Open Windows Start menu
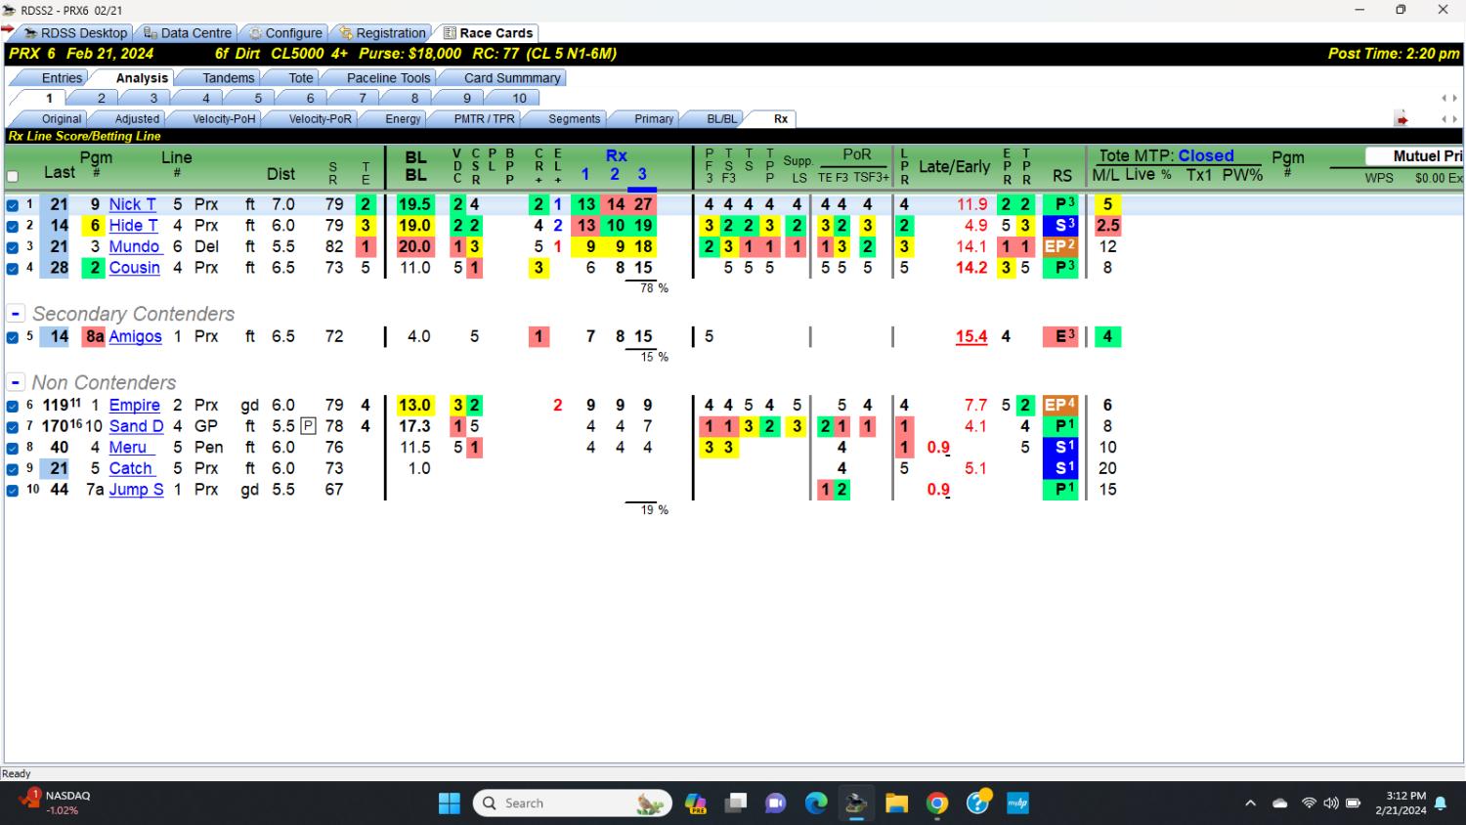 [450, 803]
